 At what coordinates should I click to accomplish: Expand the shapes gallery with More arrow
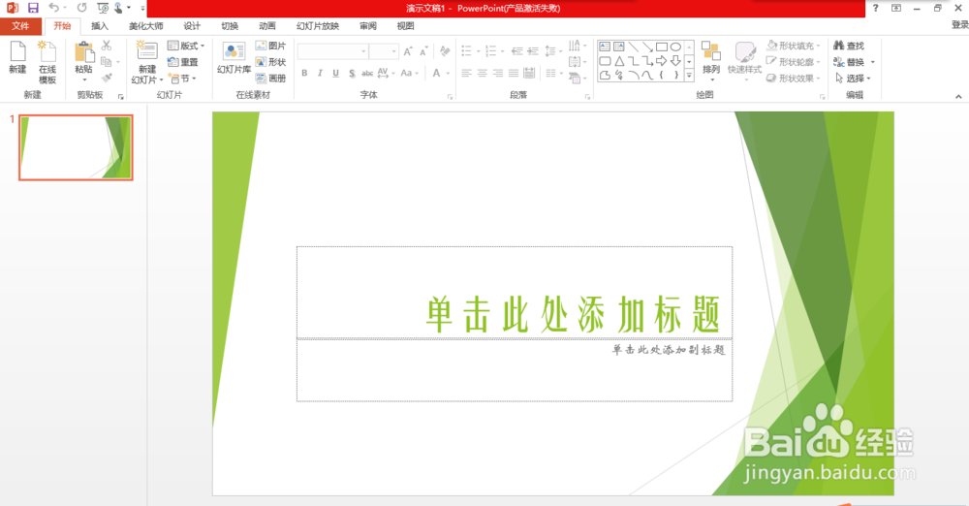click(x=689, y=76)
